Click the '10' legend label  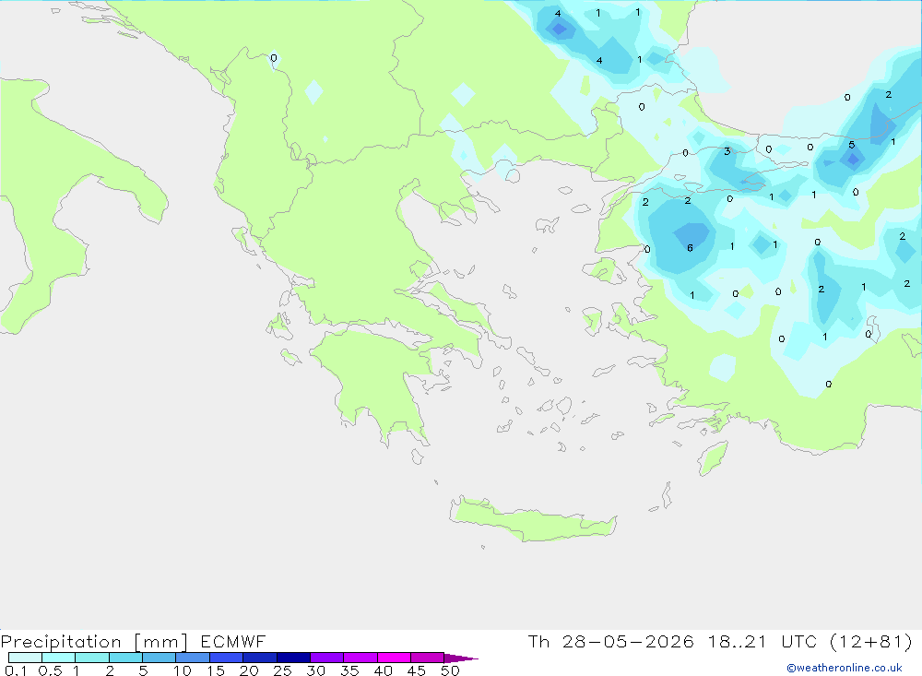(x=183, y=670)
